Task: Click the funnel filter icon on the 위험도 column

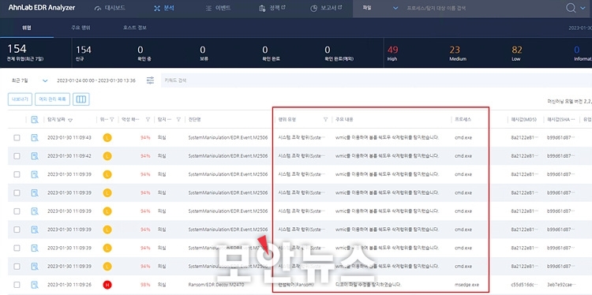Action: (112, 120)
